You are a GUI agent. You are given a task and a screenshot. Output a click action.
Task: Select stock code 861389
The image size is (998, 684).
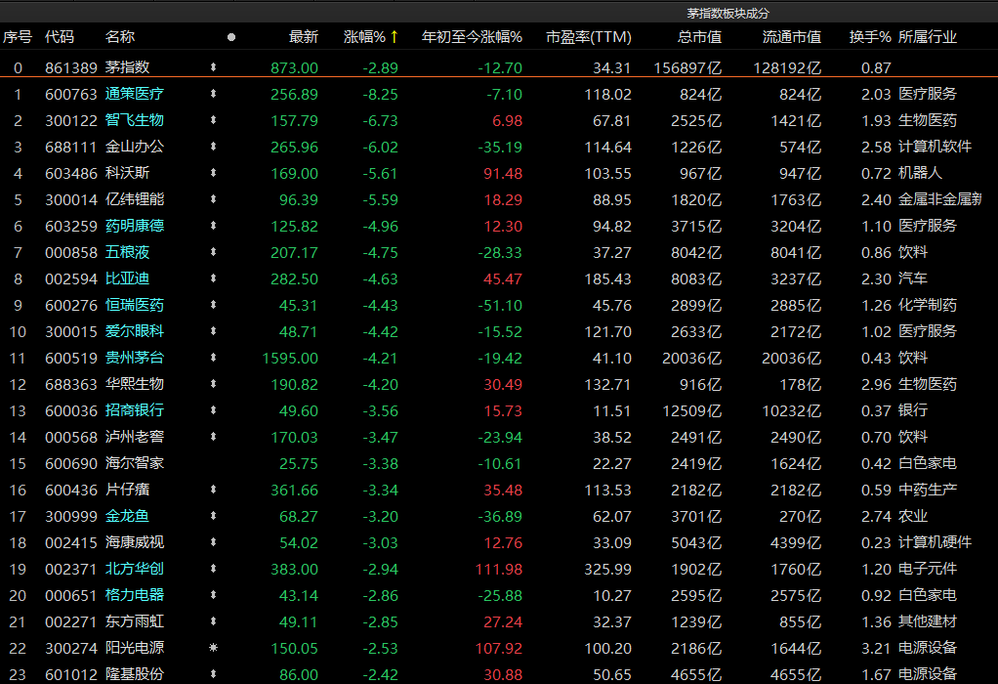click(x=71, y=67)
